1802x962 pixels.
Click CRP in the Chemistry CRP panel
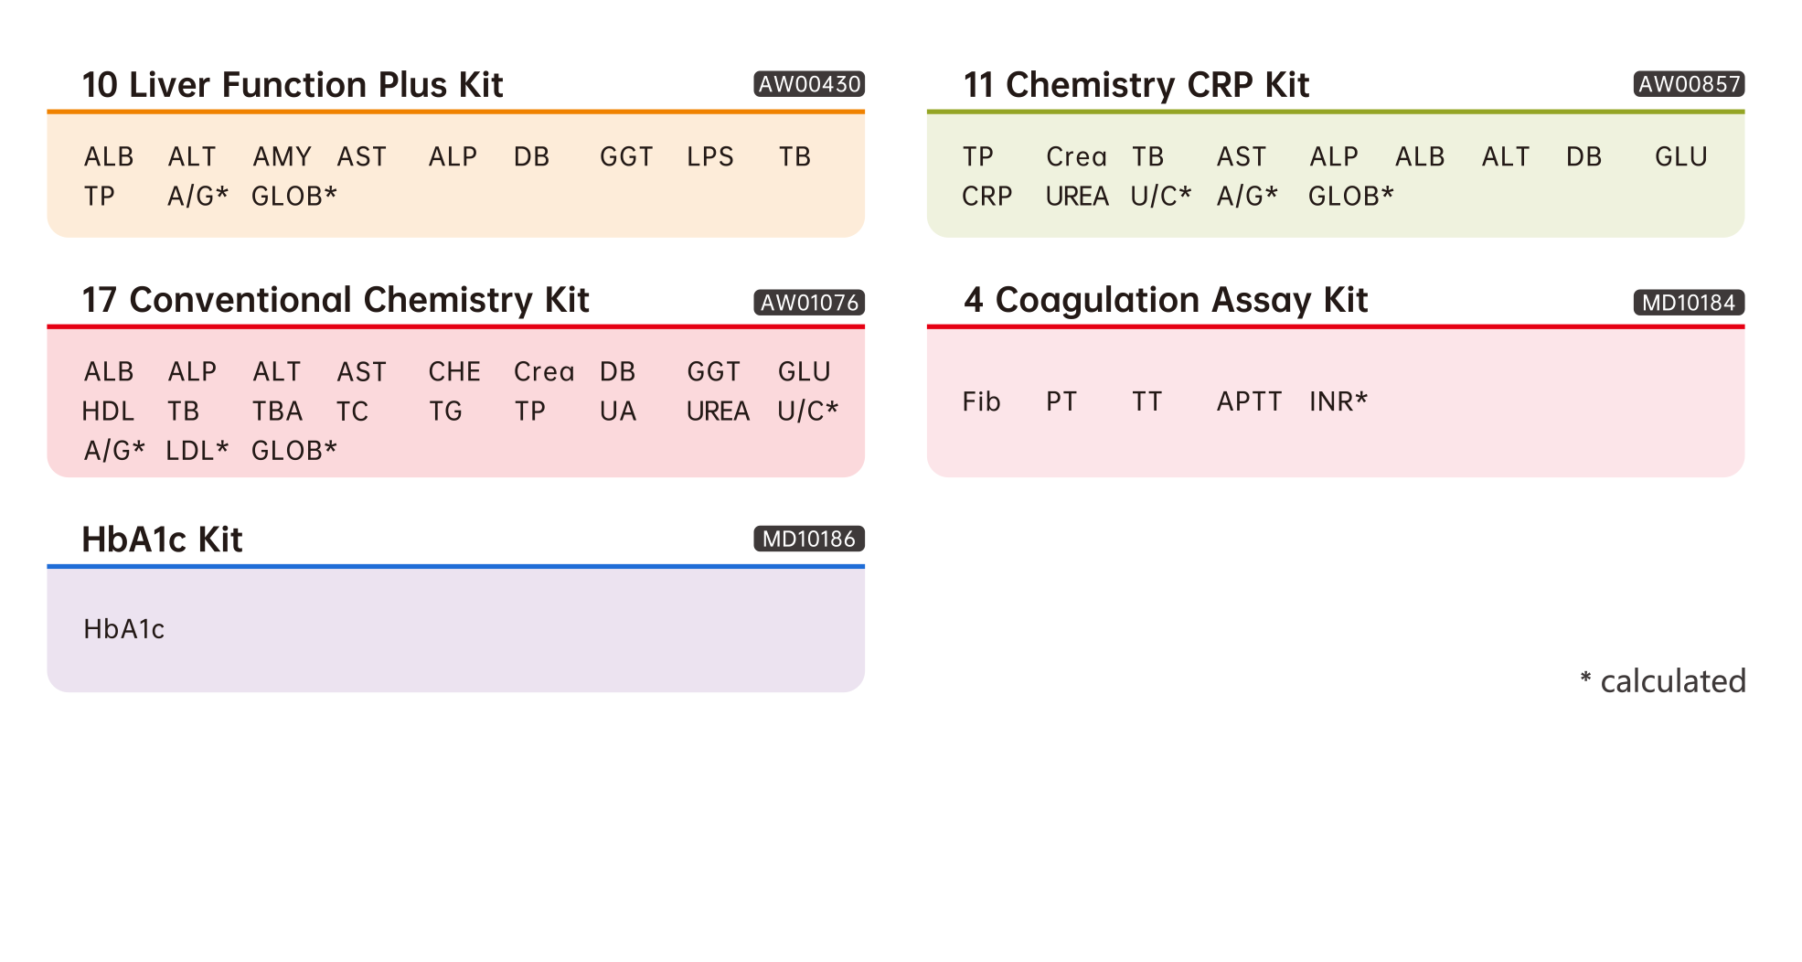point(986,197)
